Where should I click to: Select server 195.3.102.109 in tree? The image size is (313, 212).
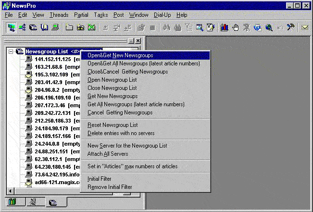(x=53, y=75)
